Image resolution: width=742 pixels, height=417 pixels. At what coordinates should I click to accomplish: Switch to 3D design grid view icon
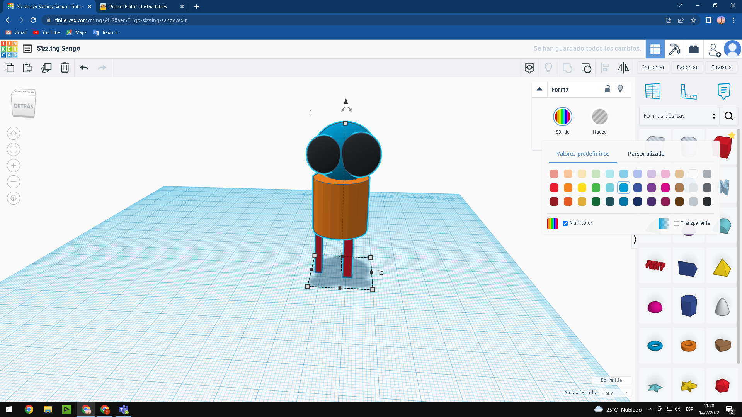(655, 49)
